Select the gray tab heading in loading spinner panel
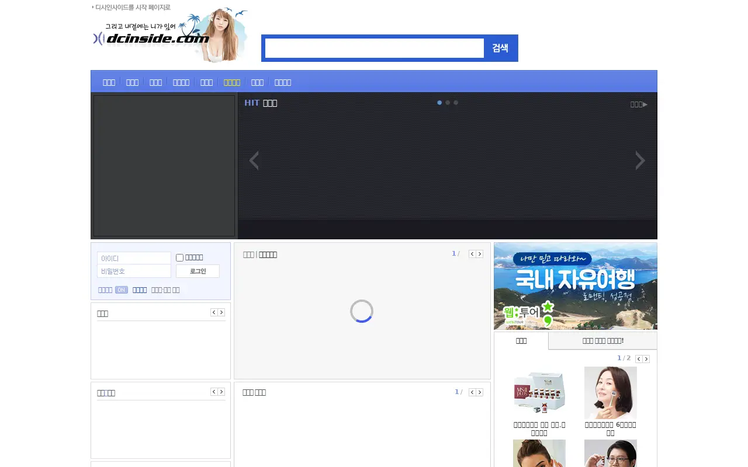The width and height of the screenshot is (748, 467). point(248,255)
